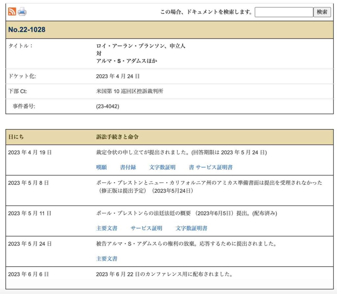Open the 書 サービス証明書 link
The image size is (337, 294).
pos(211,167)
